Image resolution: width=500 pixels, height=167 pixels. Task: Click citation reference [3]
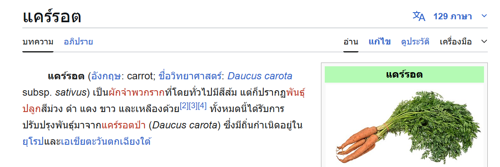point(193,106)
